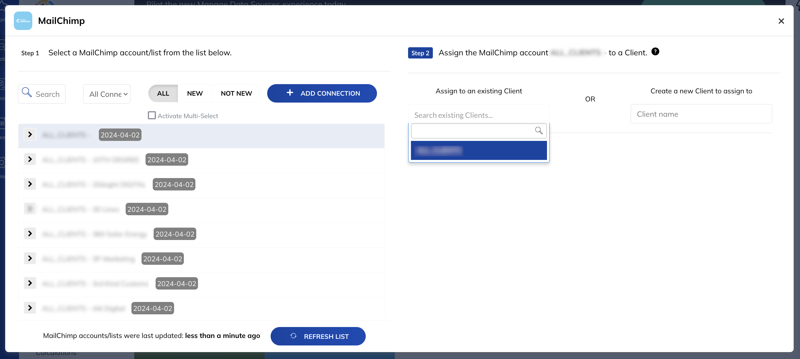
Task: Click the 2024-04-02 badge in last row
Action: [152, 308]
